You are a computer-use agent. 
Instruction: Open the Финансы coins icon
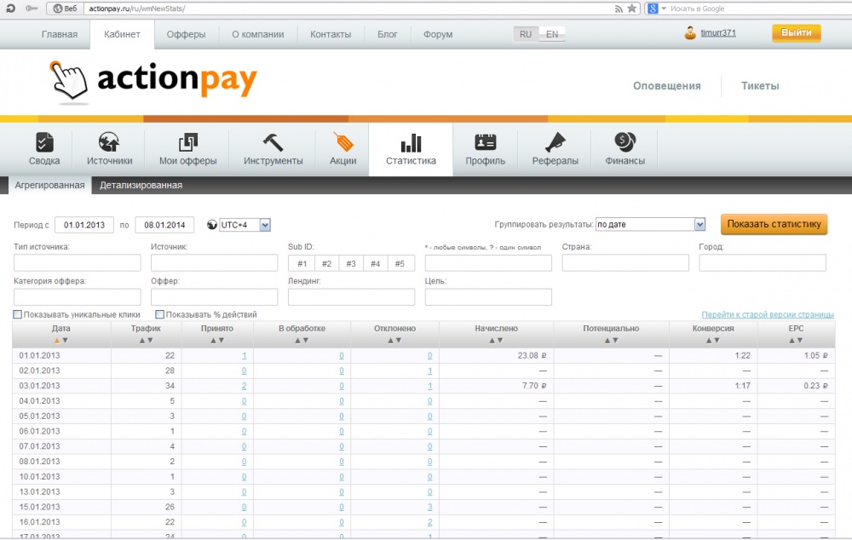(x=625, y=142)
